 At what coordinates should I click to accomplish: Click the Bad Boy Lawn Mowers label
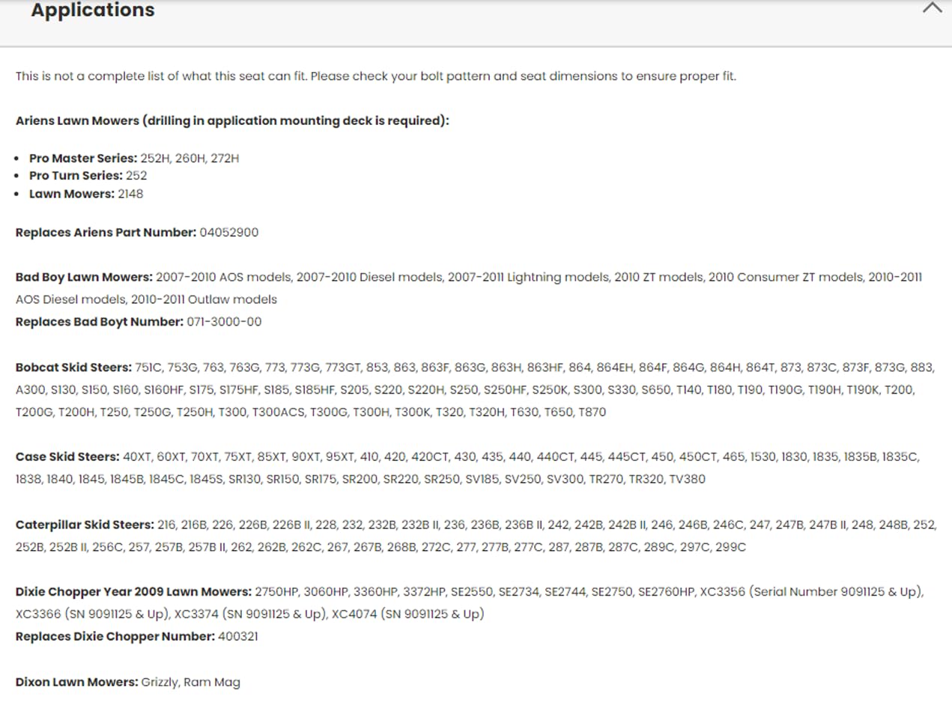[x=84, y=277]
